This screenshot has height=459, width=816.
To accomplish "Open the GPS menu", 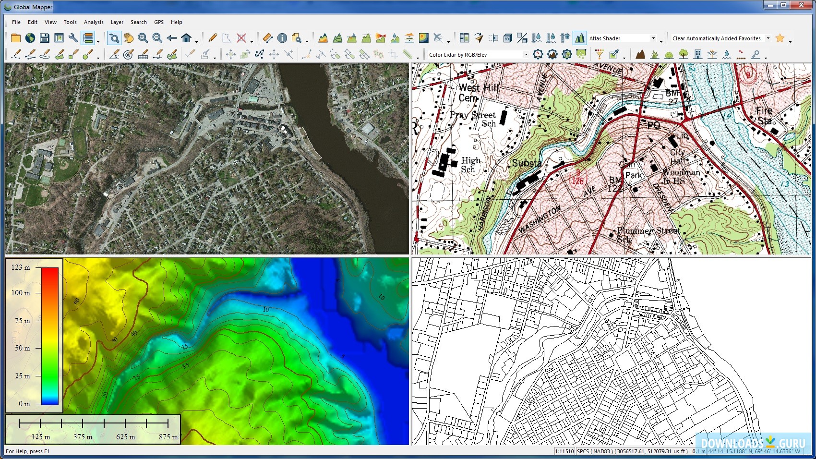I will pos(158,22).
